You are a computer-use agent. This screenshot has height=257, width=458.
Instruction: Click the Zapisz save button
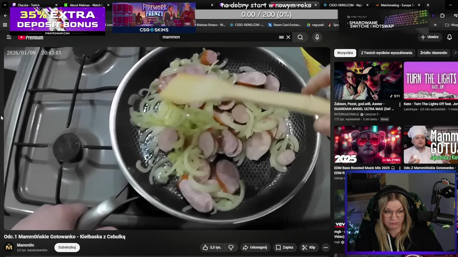click(x=284, y=247)
